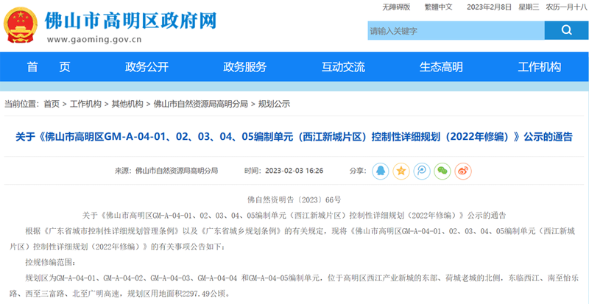Share via the blue Tencent Weibo icon
589x304 pixels.
(x=421, y=170)
